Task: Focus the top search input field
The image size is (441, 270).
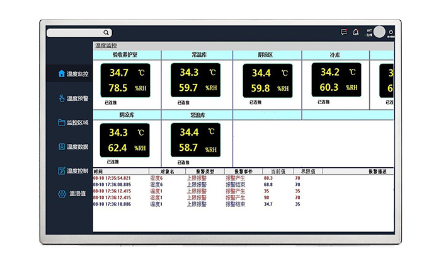Action: 79,33
